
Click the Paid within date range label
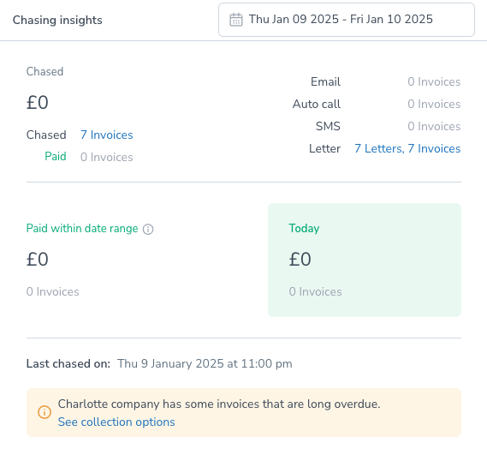click(82, 229)
